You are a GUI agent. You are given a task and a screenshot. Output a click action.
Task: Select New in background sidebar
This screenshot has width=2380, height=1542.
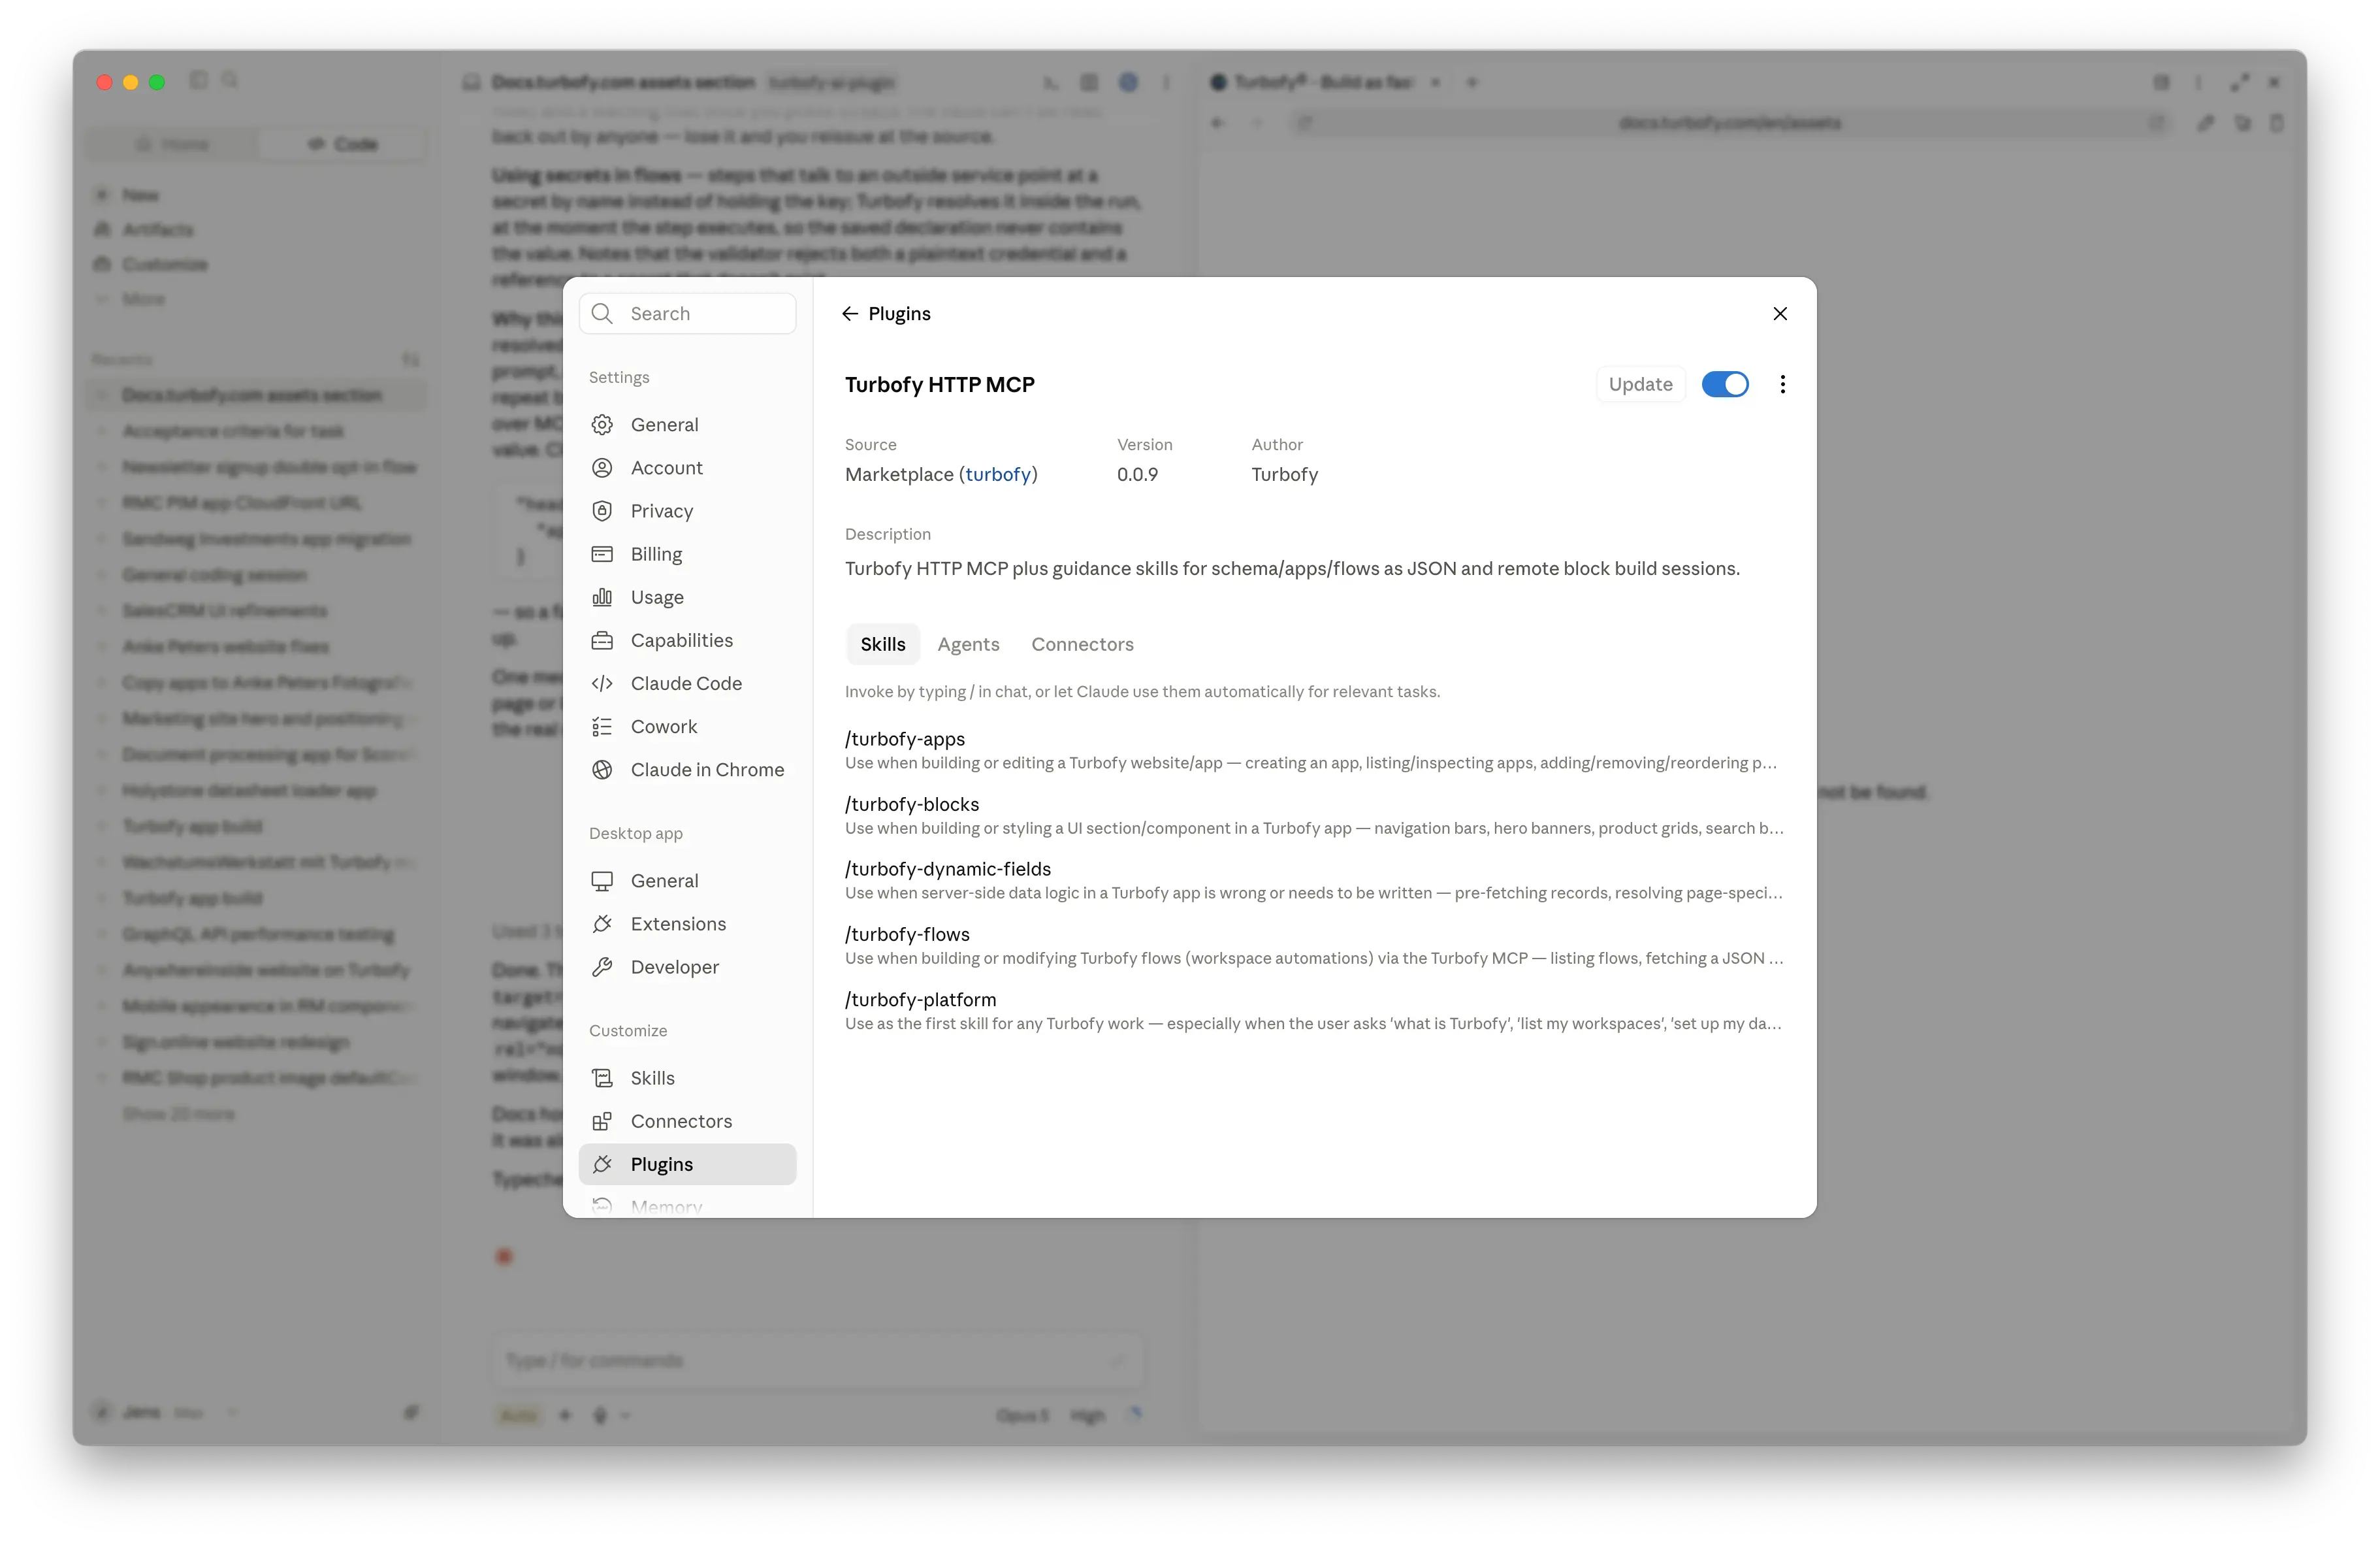tap(140, 194)
